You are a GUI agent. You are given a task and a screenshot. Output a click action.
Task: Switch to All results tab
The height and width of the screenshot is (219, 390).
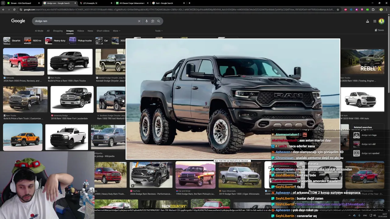(48, 31)
